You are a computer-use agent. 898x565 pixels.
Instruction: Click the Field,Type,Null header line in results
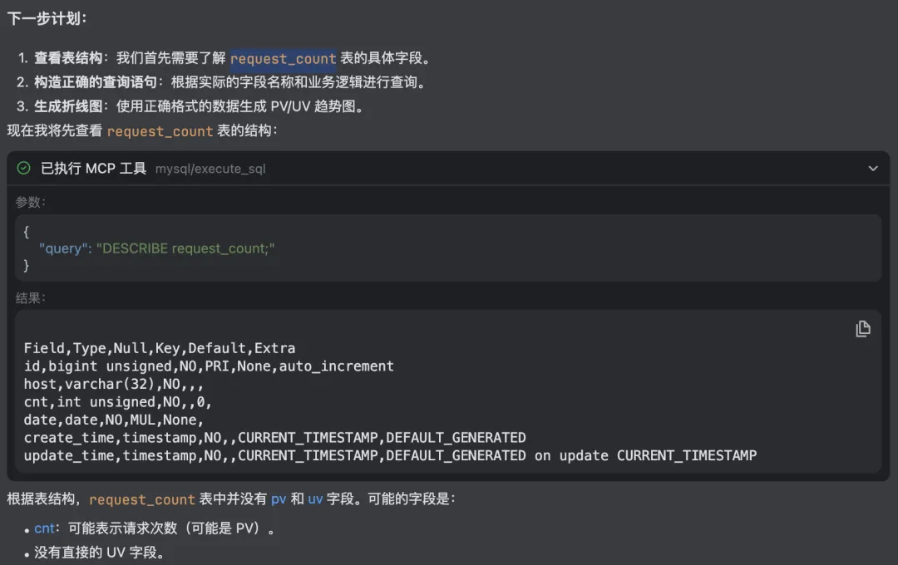(160, 348)
